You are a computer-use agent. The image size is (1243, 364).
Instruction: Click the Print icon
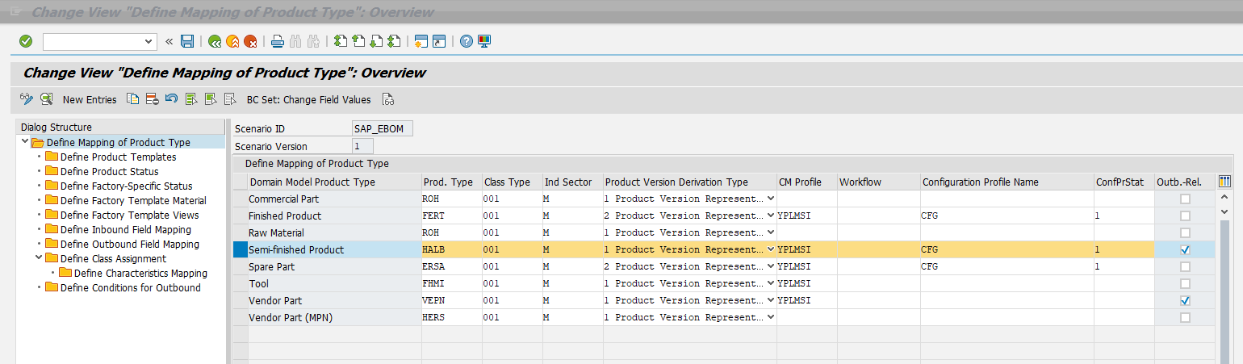point(278,41)
